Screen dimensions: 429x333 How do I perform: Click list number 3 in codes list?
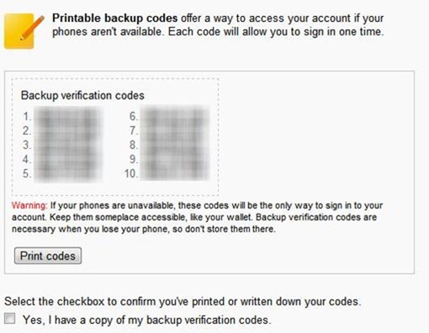[x=27, y=145]
